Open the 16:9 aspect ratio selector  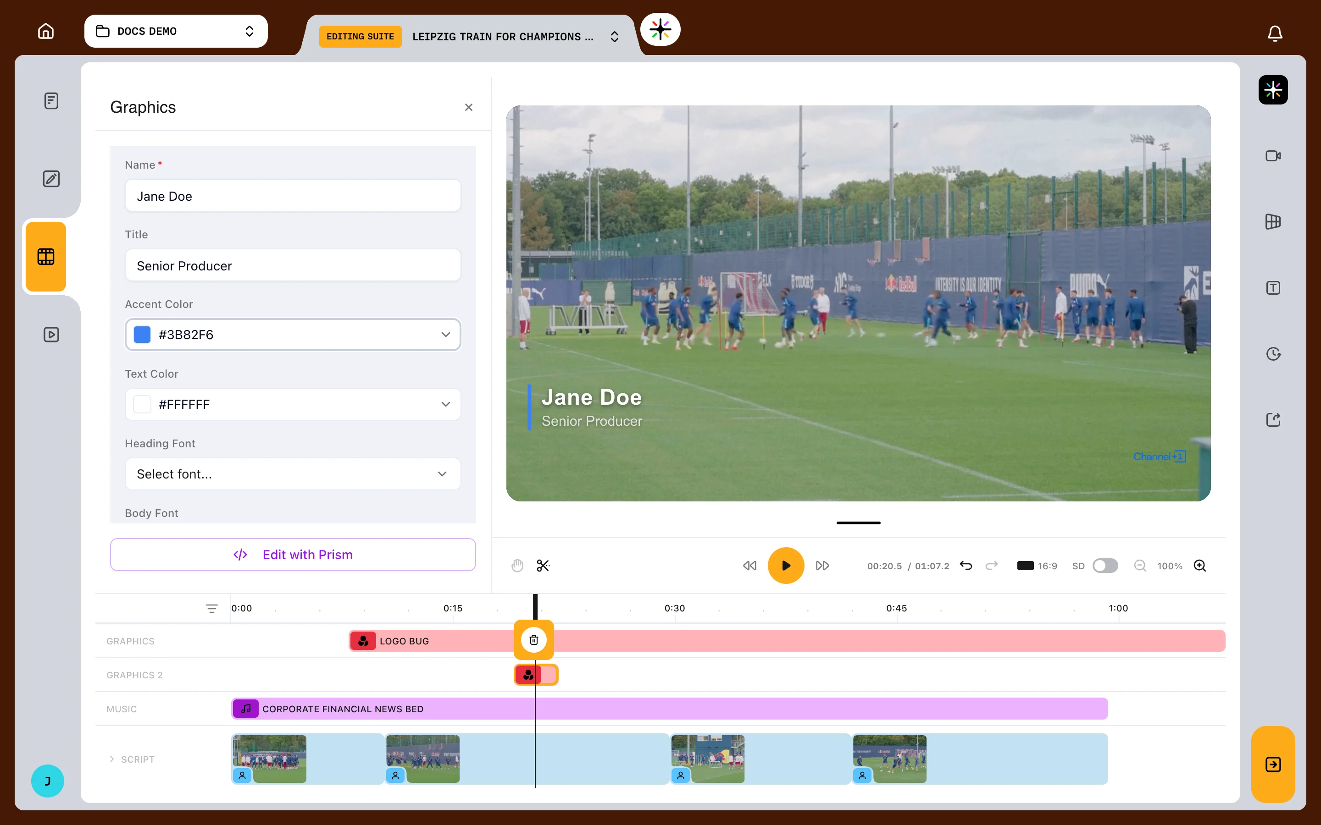point(1037,566)
